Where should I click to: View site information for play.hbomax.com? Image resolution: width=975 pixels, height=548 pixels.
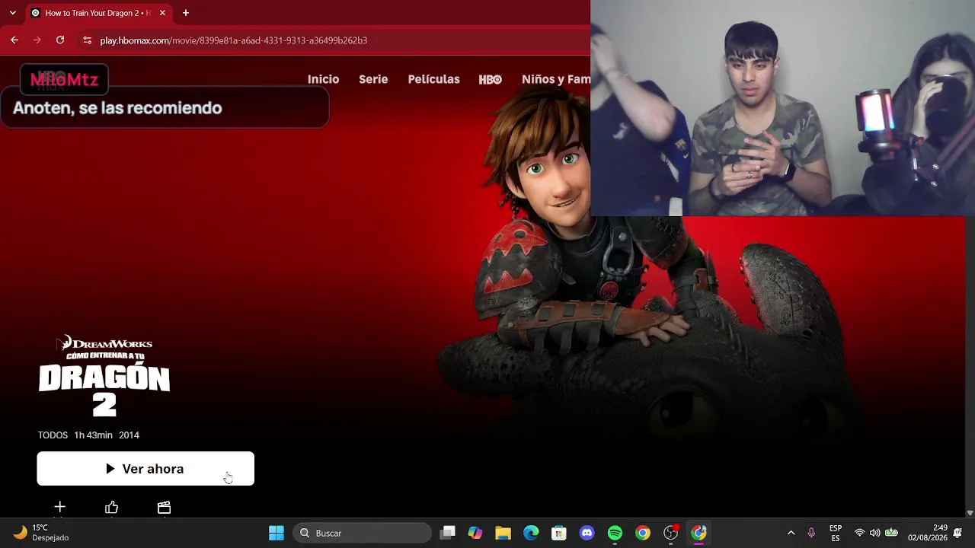87,40
